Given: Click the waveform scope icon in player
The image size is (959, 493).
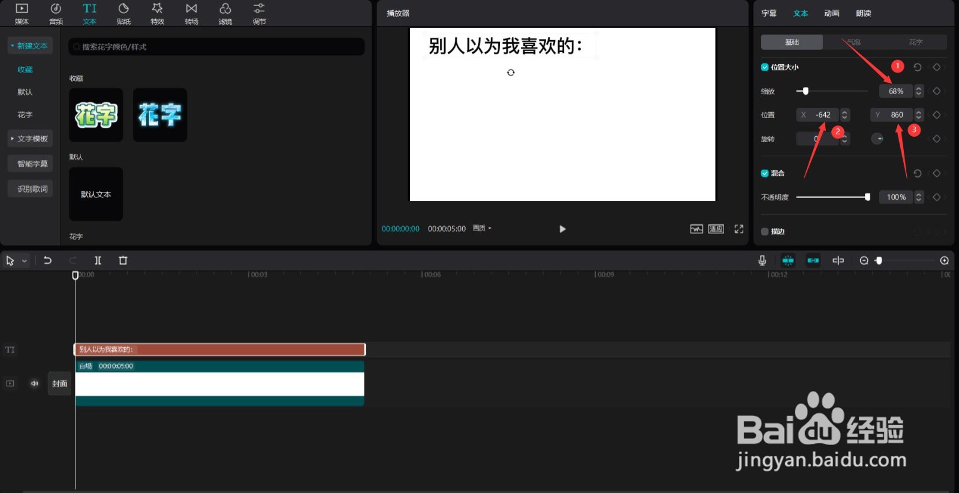Looking at the screenshot, I should (x=696, y=229).
